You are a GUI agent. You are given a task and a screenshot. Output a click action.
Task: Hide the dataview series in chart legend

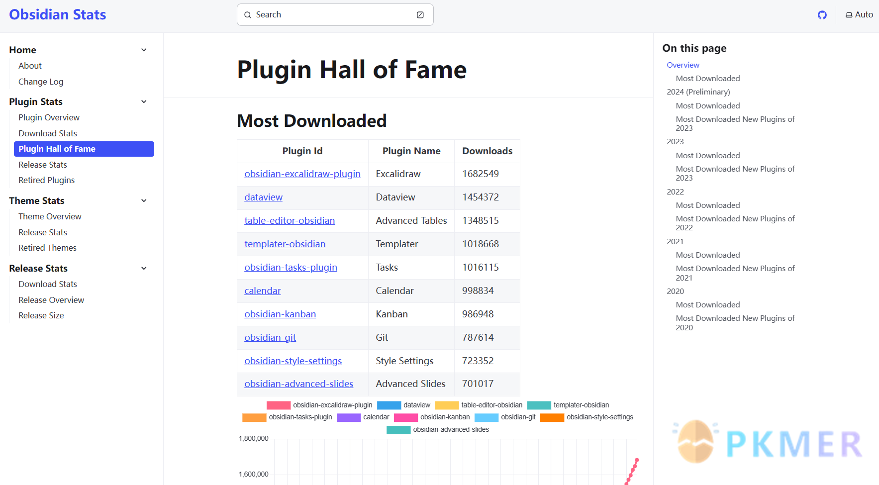[x=403, y=405]
